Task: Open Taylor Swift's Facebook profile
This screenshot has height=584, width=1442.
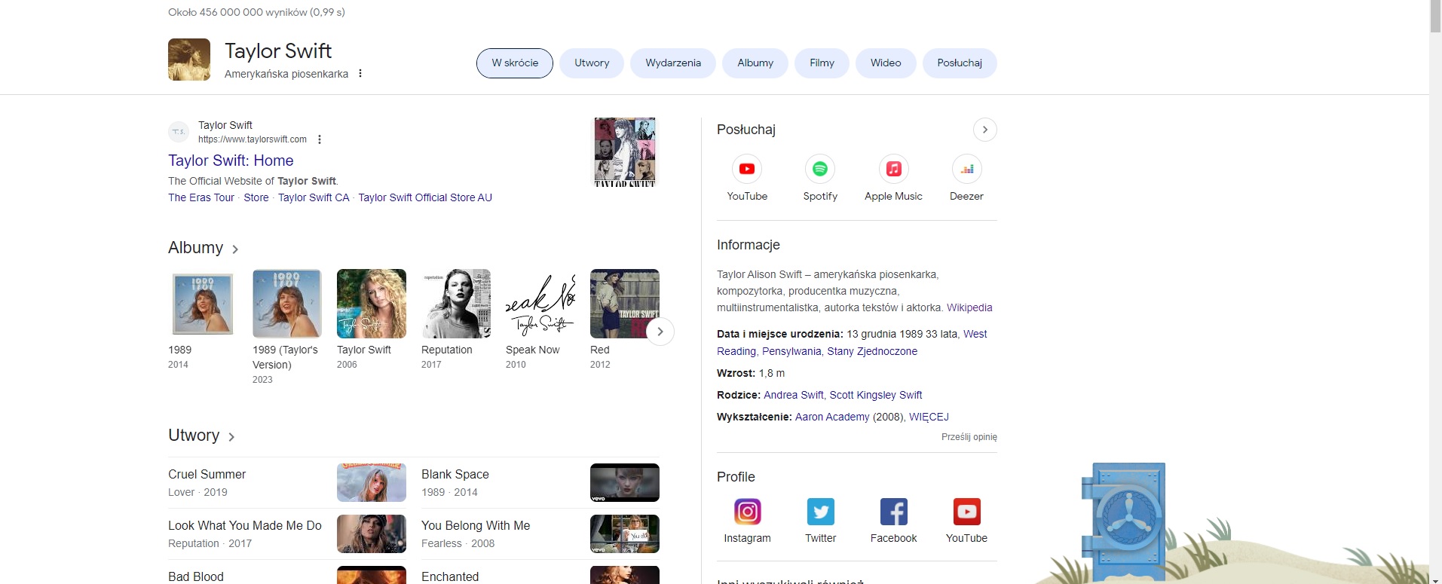Action: click(x=893, y=521)
